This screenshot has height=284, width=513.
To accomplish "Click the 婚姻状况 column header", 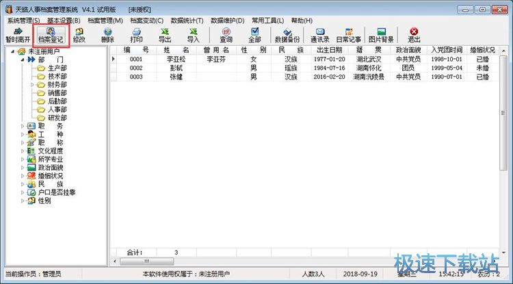I will click(483, 50).
